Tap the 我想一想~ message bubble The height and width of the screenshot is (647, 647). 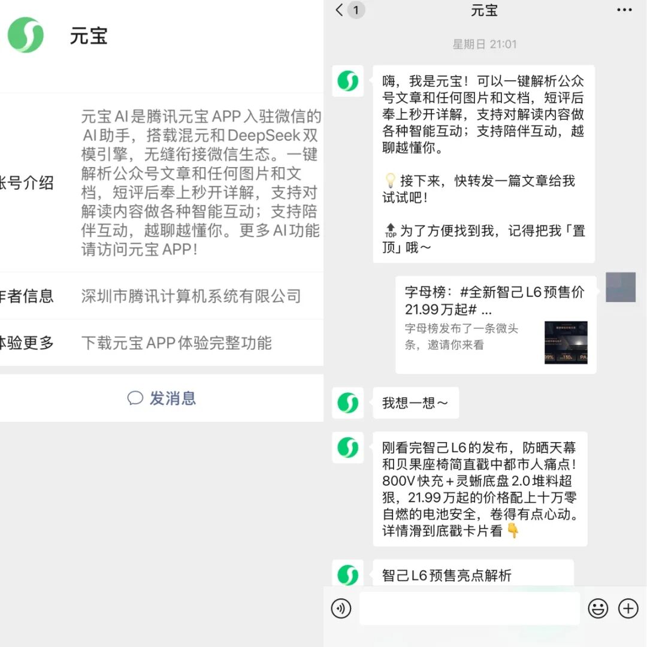click(x=416, y=403)
